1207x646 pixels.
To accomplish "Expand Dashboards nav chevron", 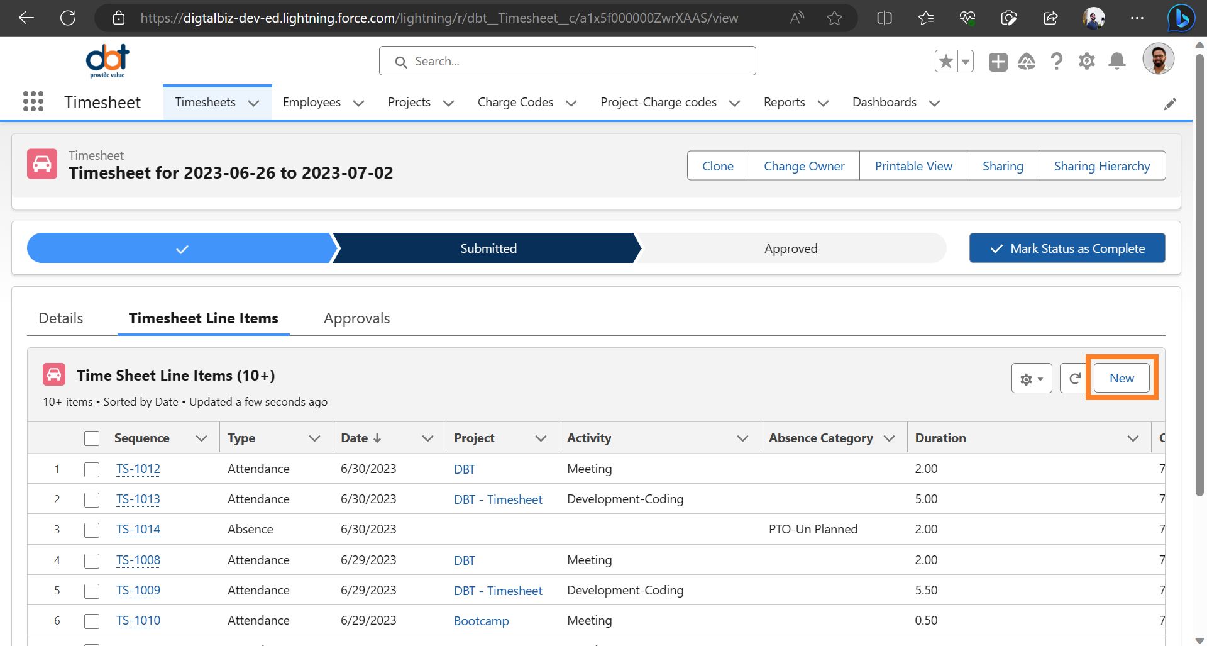I will (934, 103).
